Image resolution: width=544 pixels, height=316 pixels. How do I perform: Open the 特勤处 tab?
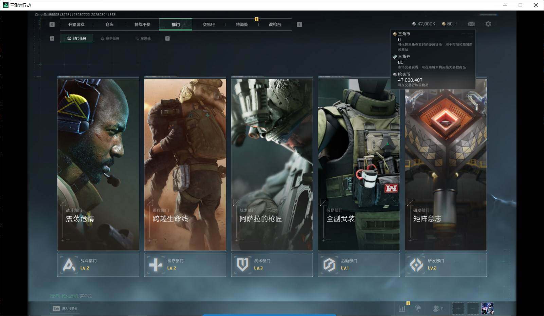[242, 24]
